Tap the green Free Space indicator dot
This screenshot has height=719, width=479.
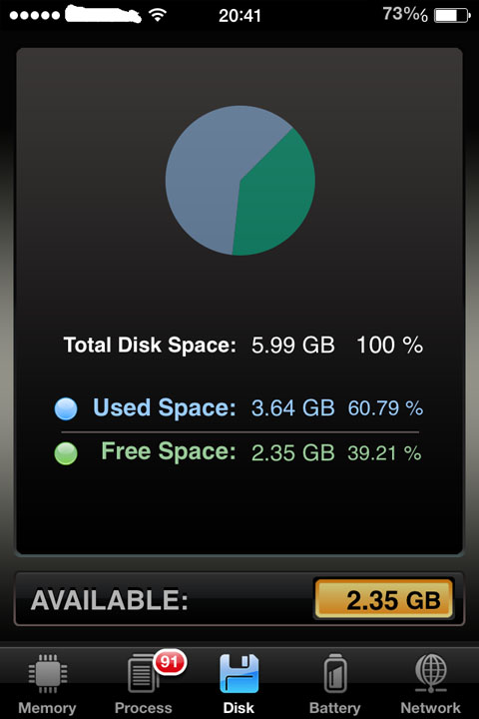pyautogui.click(x=66, y=453)
